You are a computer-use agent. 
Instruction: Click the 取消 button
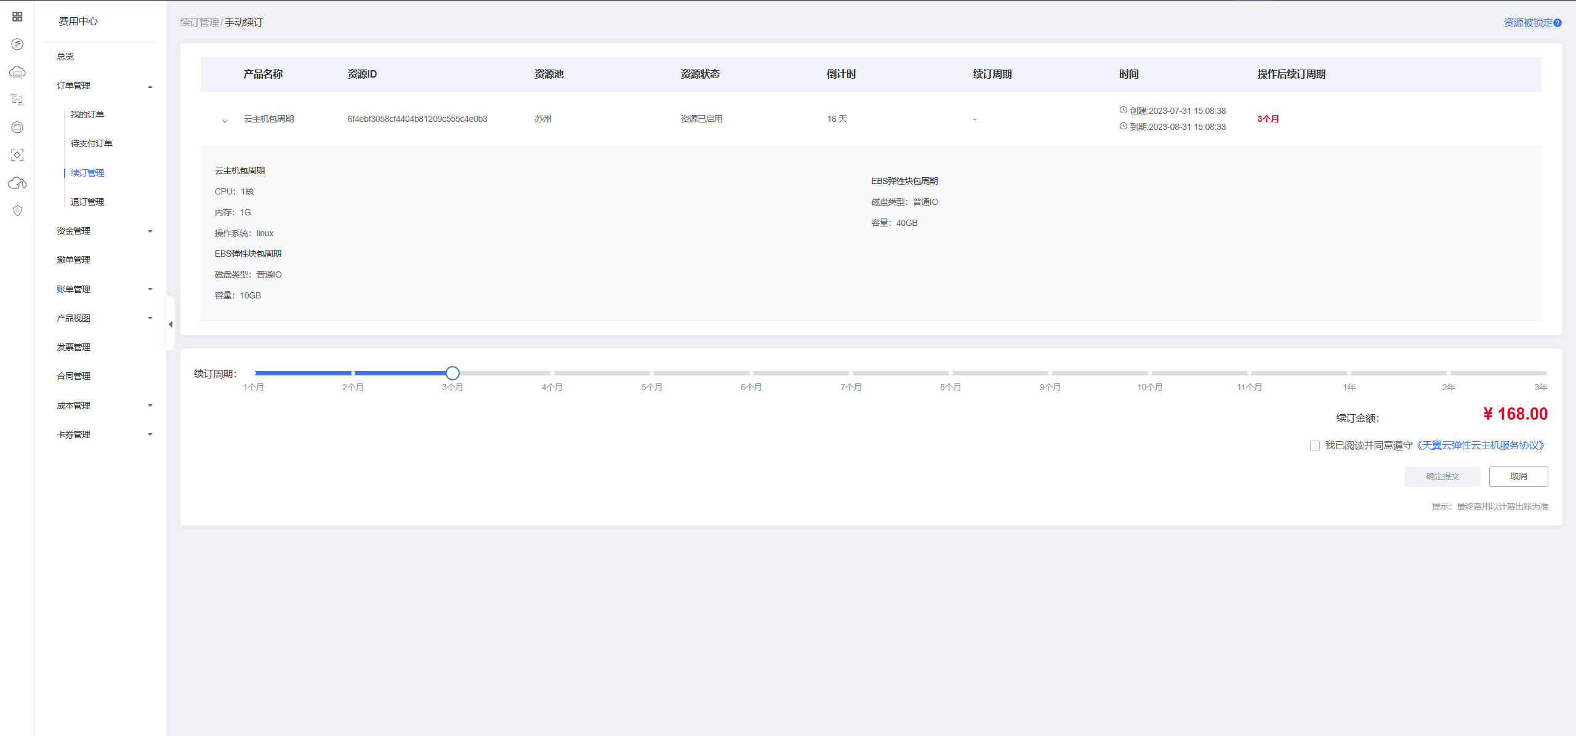1518,476
